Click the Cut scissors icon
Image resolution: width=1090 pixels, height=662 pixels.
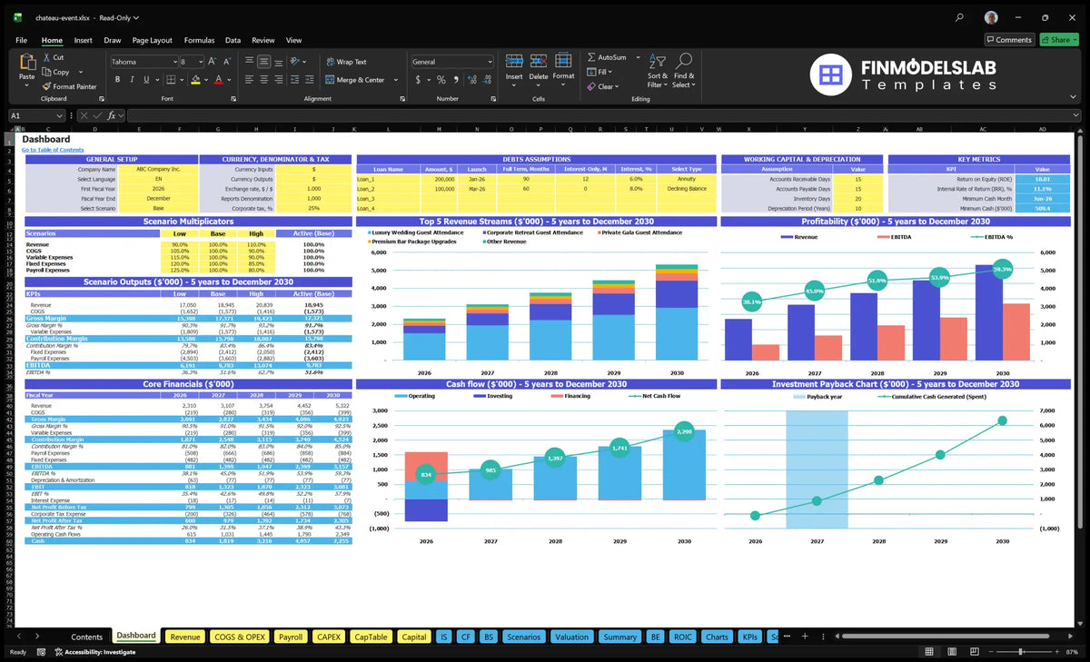(x=46, y=57)
